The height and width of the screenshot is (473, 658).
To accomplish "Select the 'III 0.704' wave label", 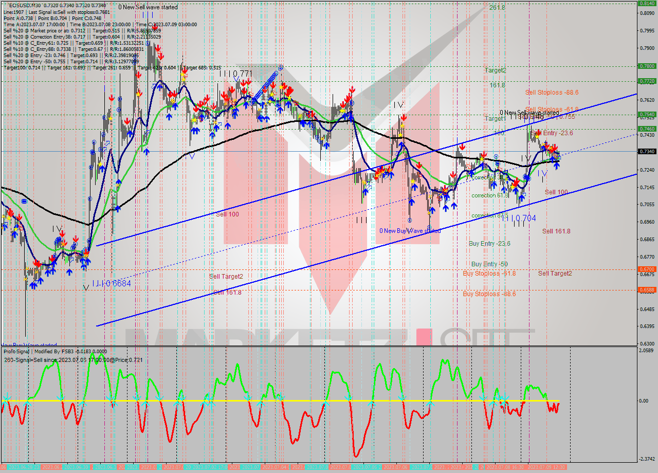I will click(x=519, y=219).
